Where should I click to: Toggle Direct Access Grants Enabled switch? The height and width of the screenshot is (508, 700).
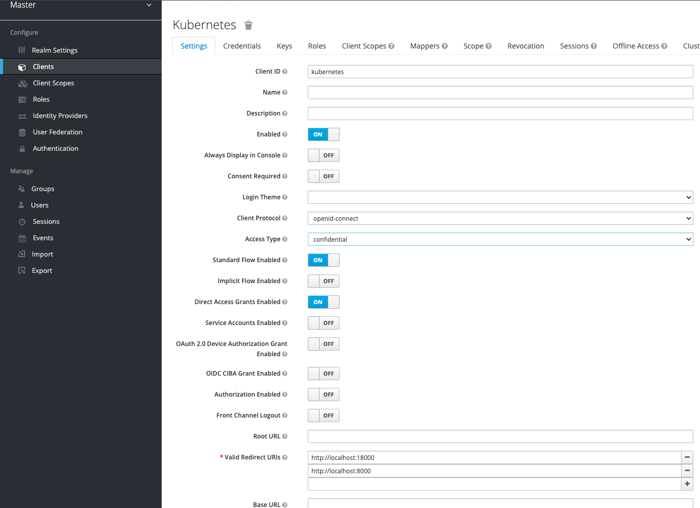click(x=324, y=302)
